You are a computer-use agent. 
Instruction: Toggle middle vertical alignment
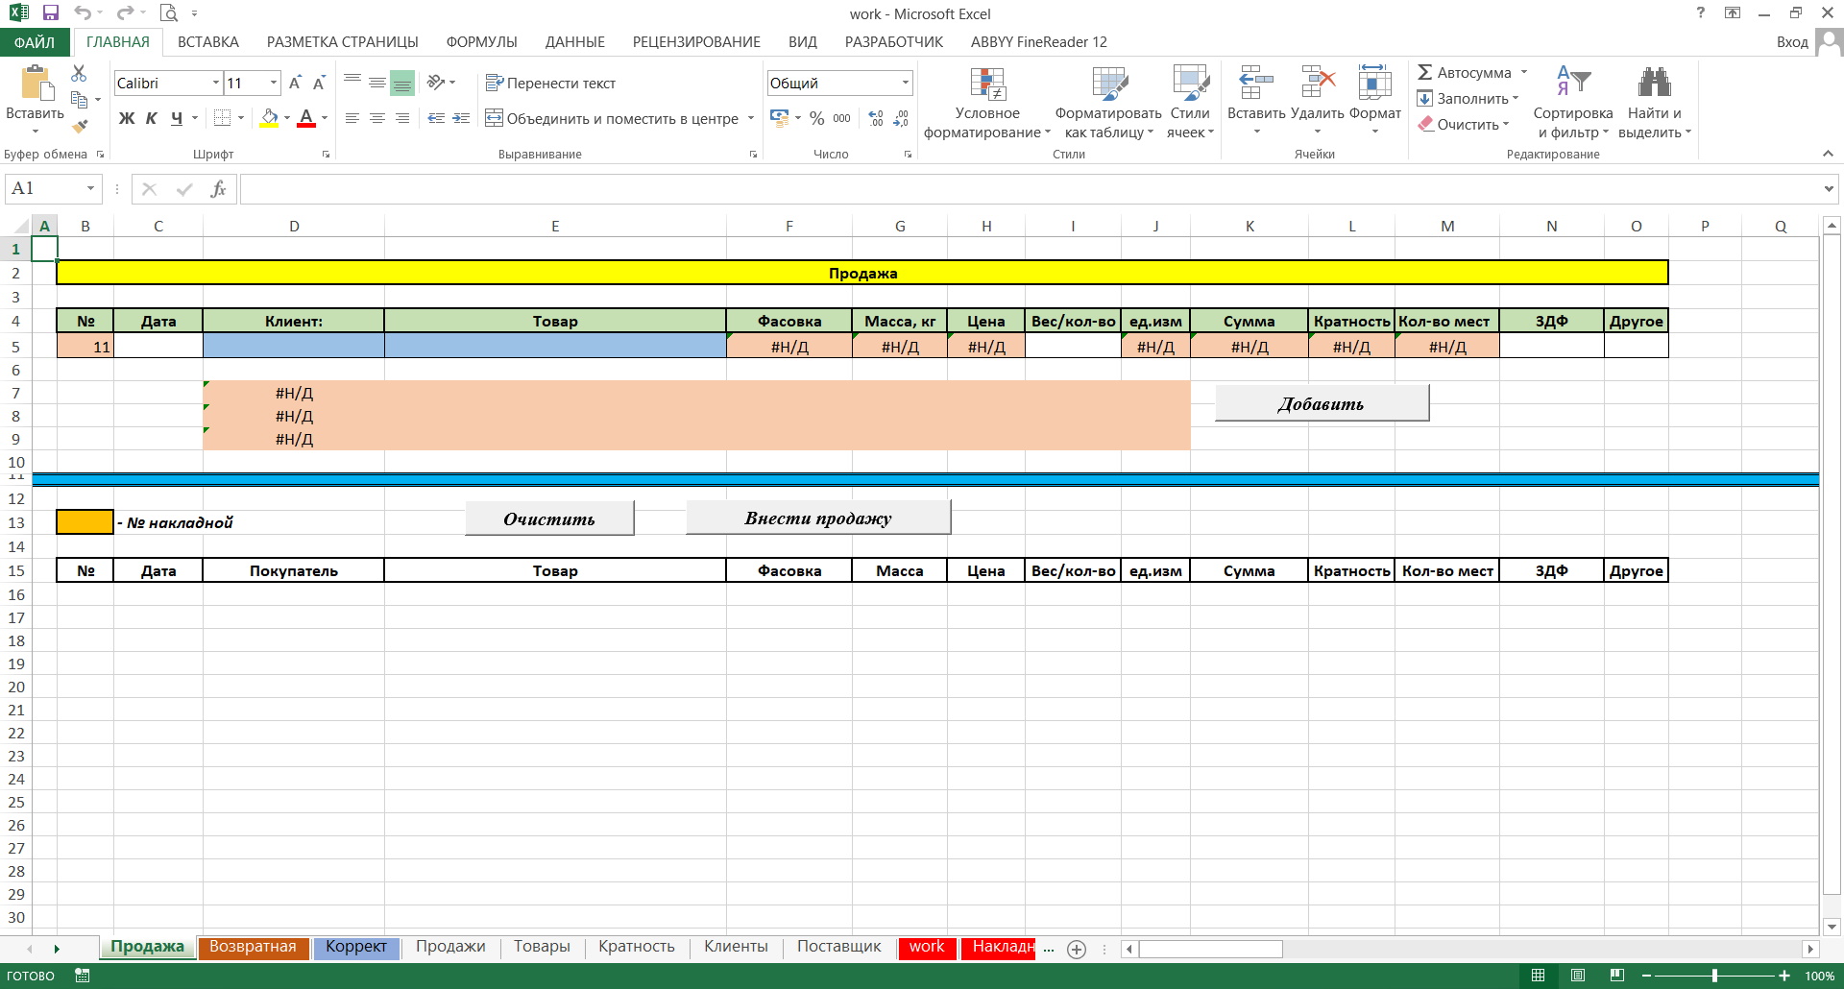[377, 83]
